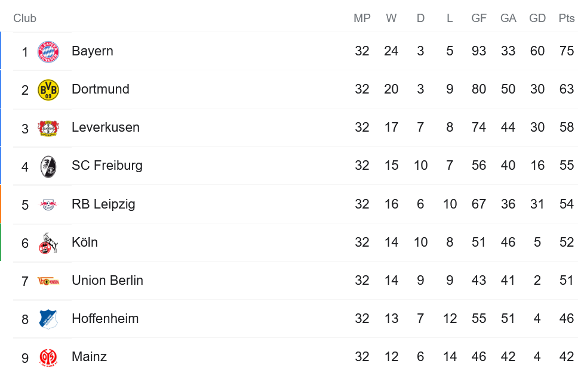Click the Dortmund BVB logo
This screenshot has width=578, height=370.
[x=48, y=90]
